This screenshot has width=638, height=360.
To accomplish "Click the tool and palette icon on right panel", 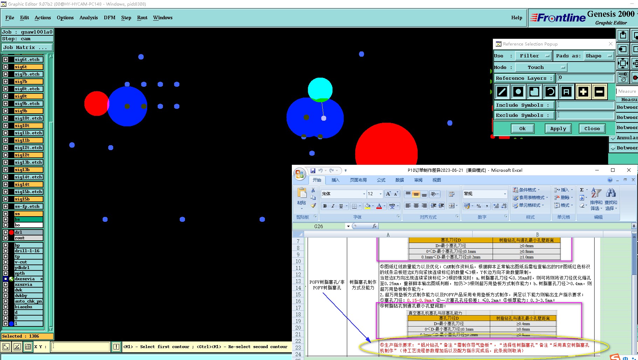I will [x=623, y=77].
